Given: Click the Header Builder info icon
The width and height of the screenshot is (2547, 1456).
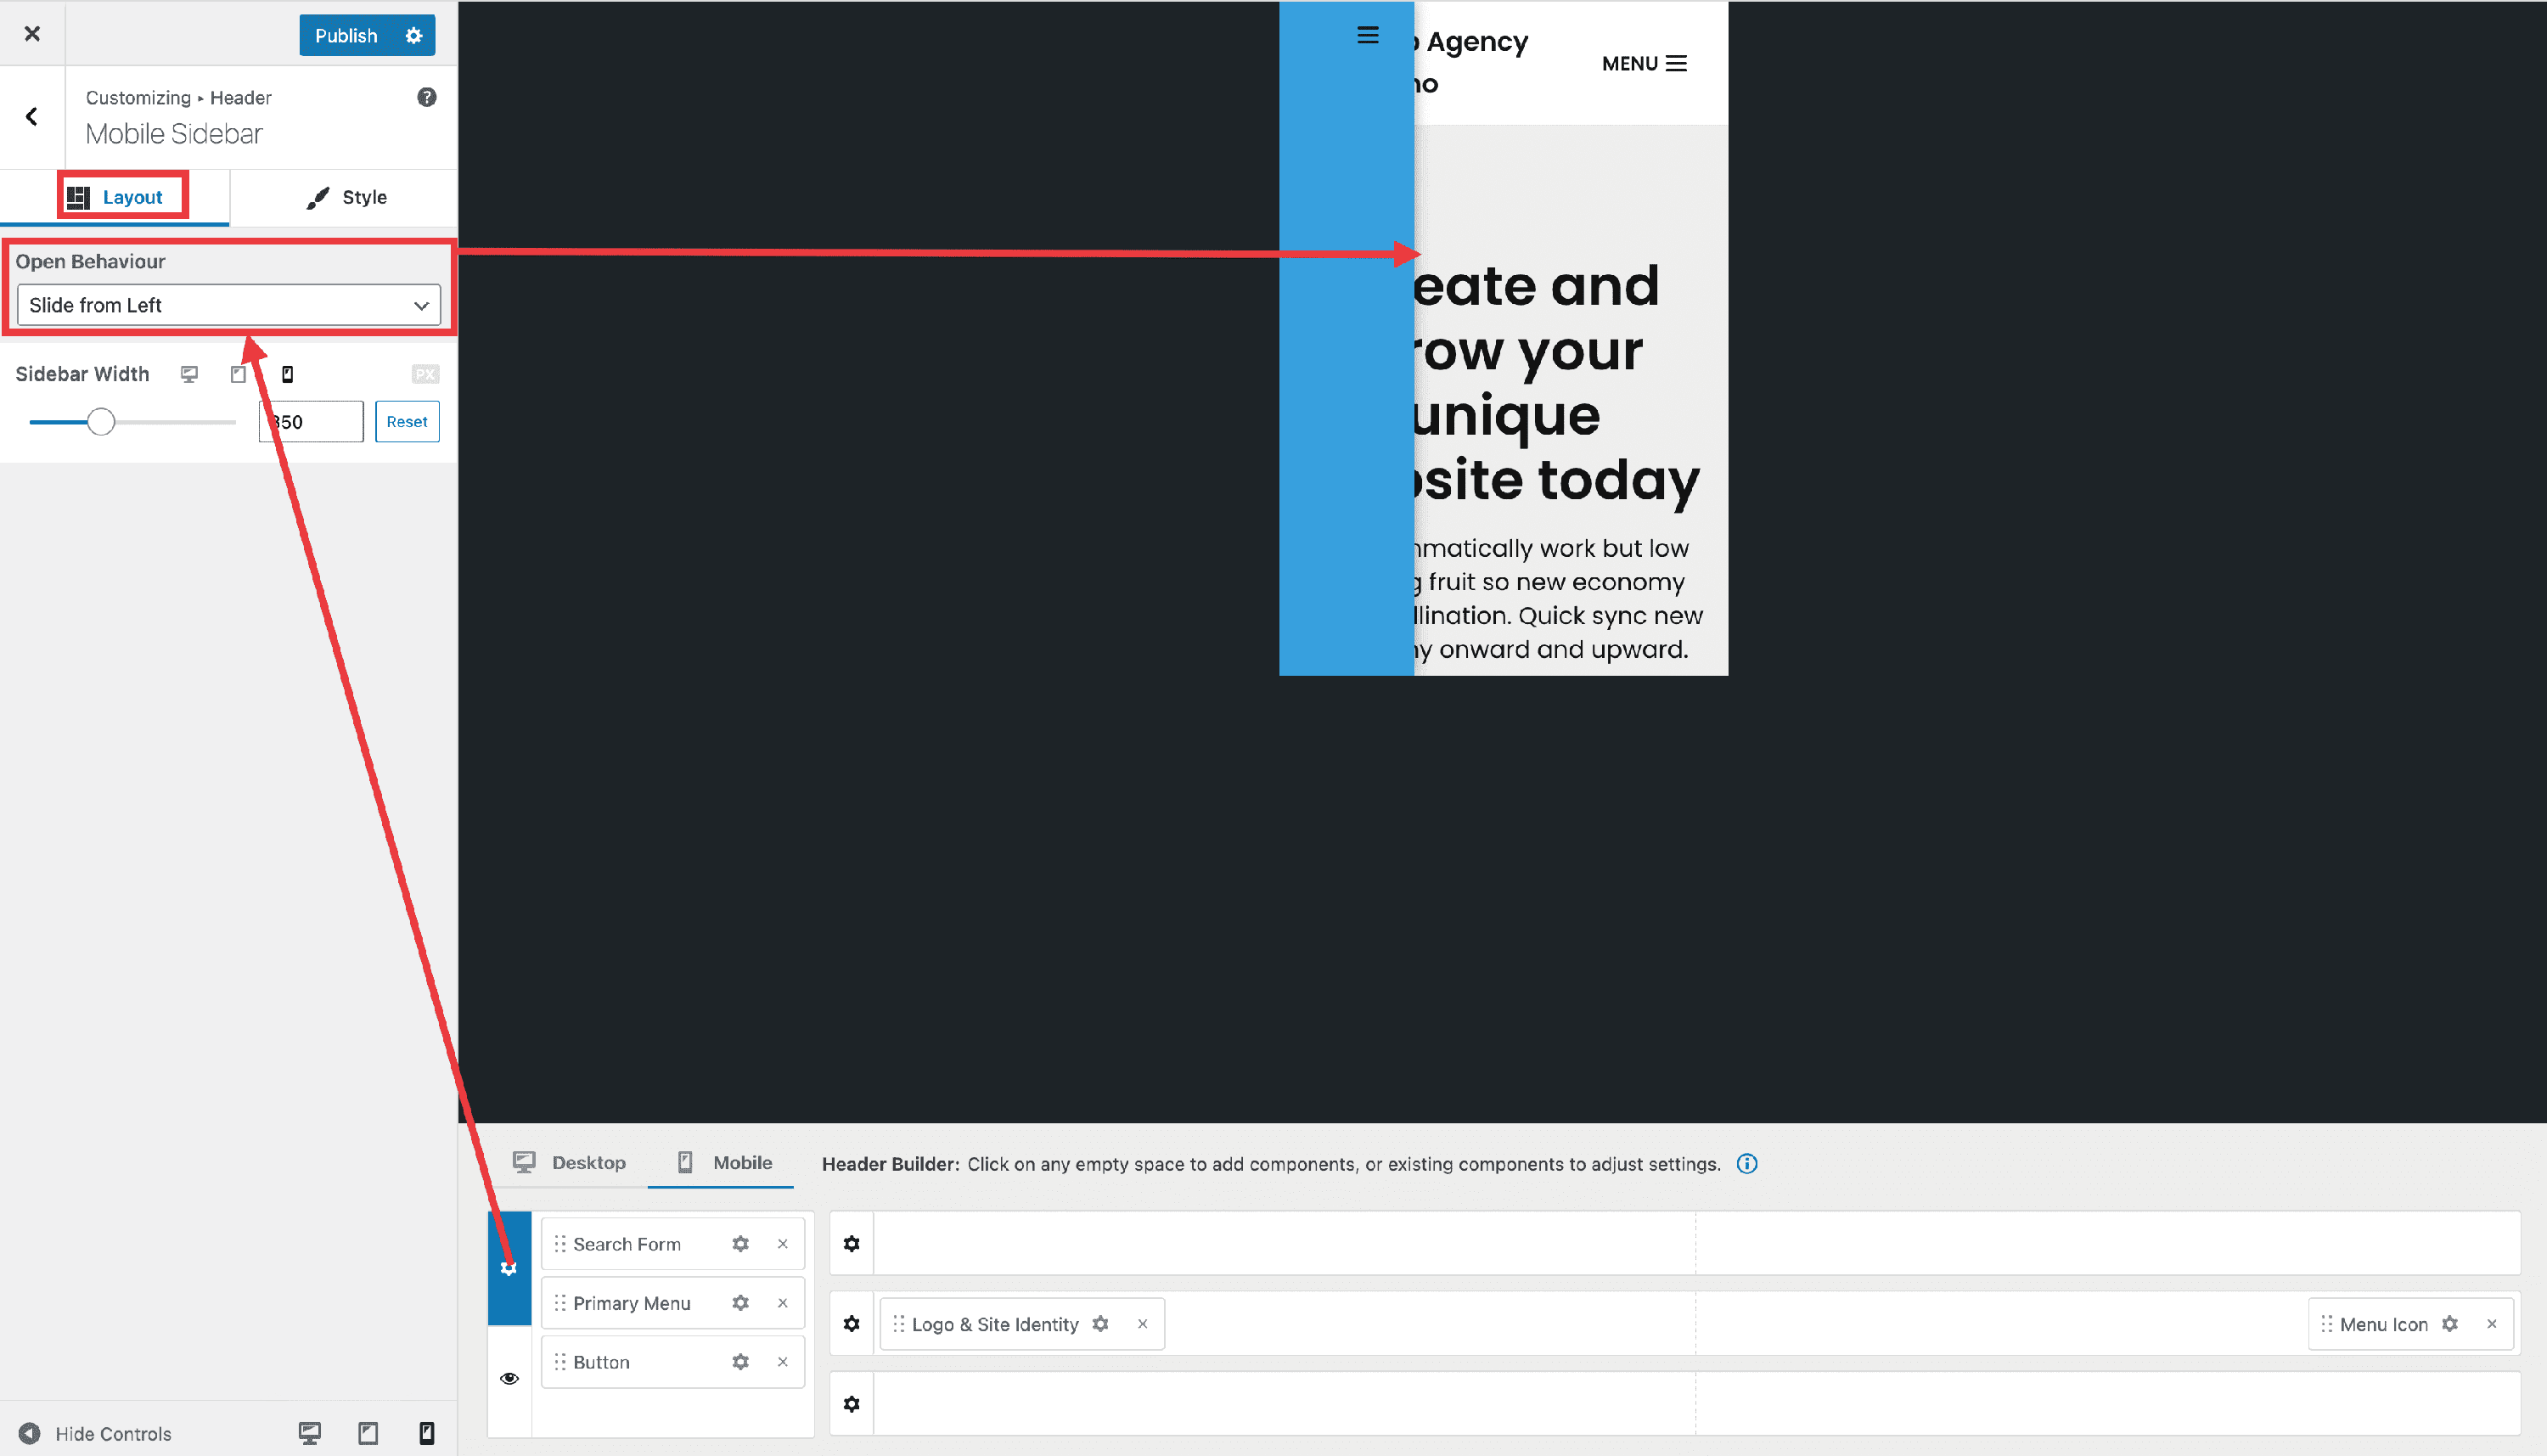Looking at the screenshot, I should pos(1746,1164).
